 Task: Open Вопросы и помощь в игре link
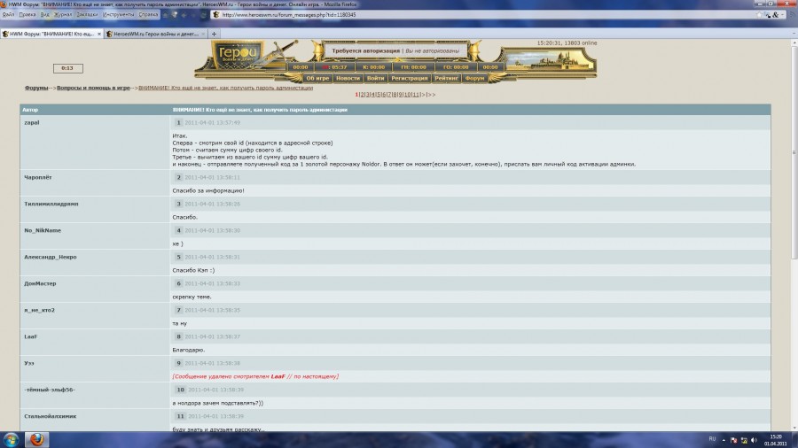(93, 88)
